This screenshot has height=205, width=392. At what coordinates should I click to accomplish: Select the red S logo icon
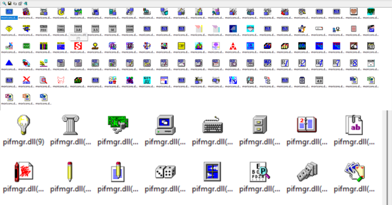point(78,46)
